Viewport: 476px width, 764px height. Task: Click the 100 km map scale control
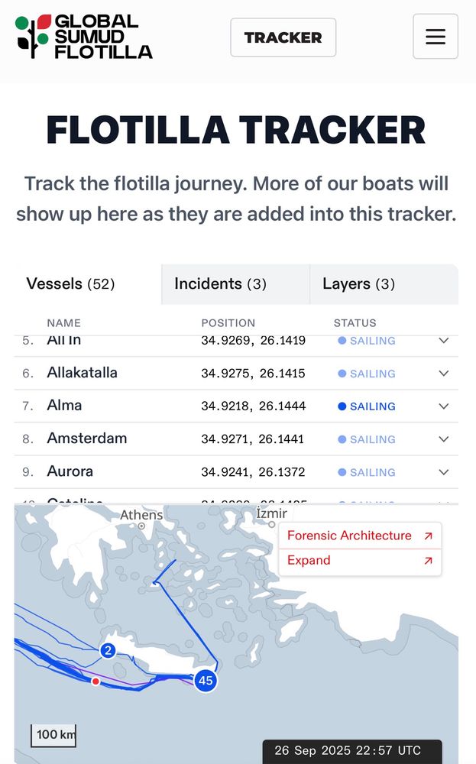point(53,734)
